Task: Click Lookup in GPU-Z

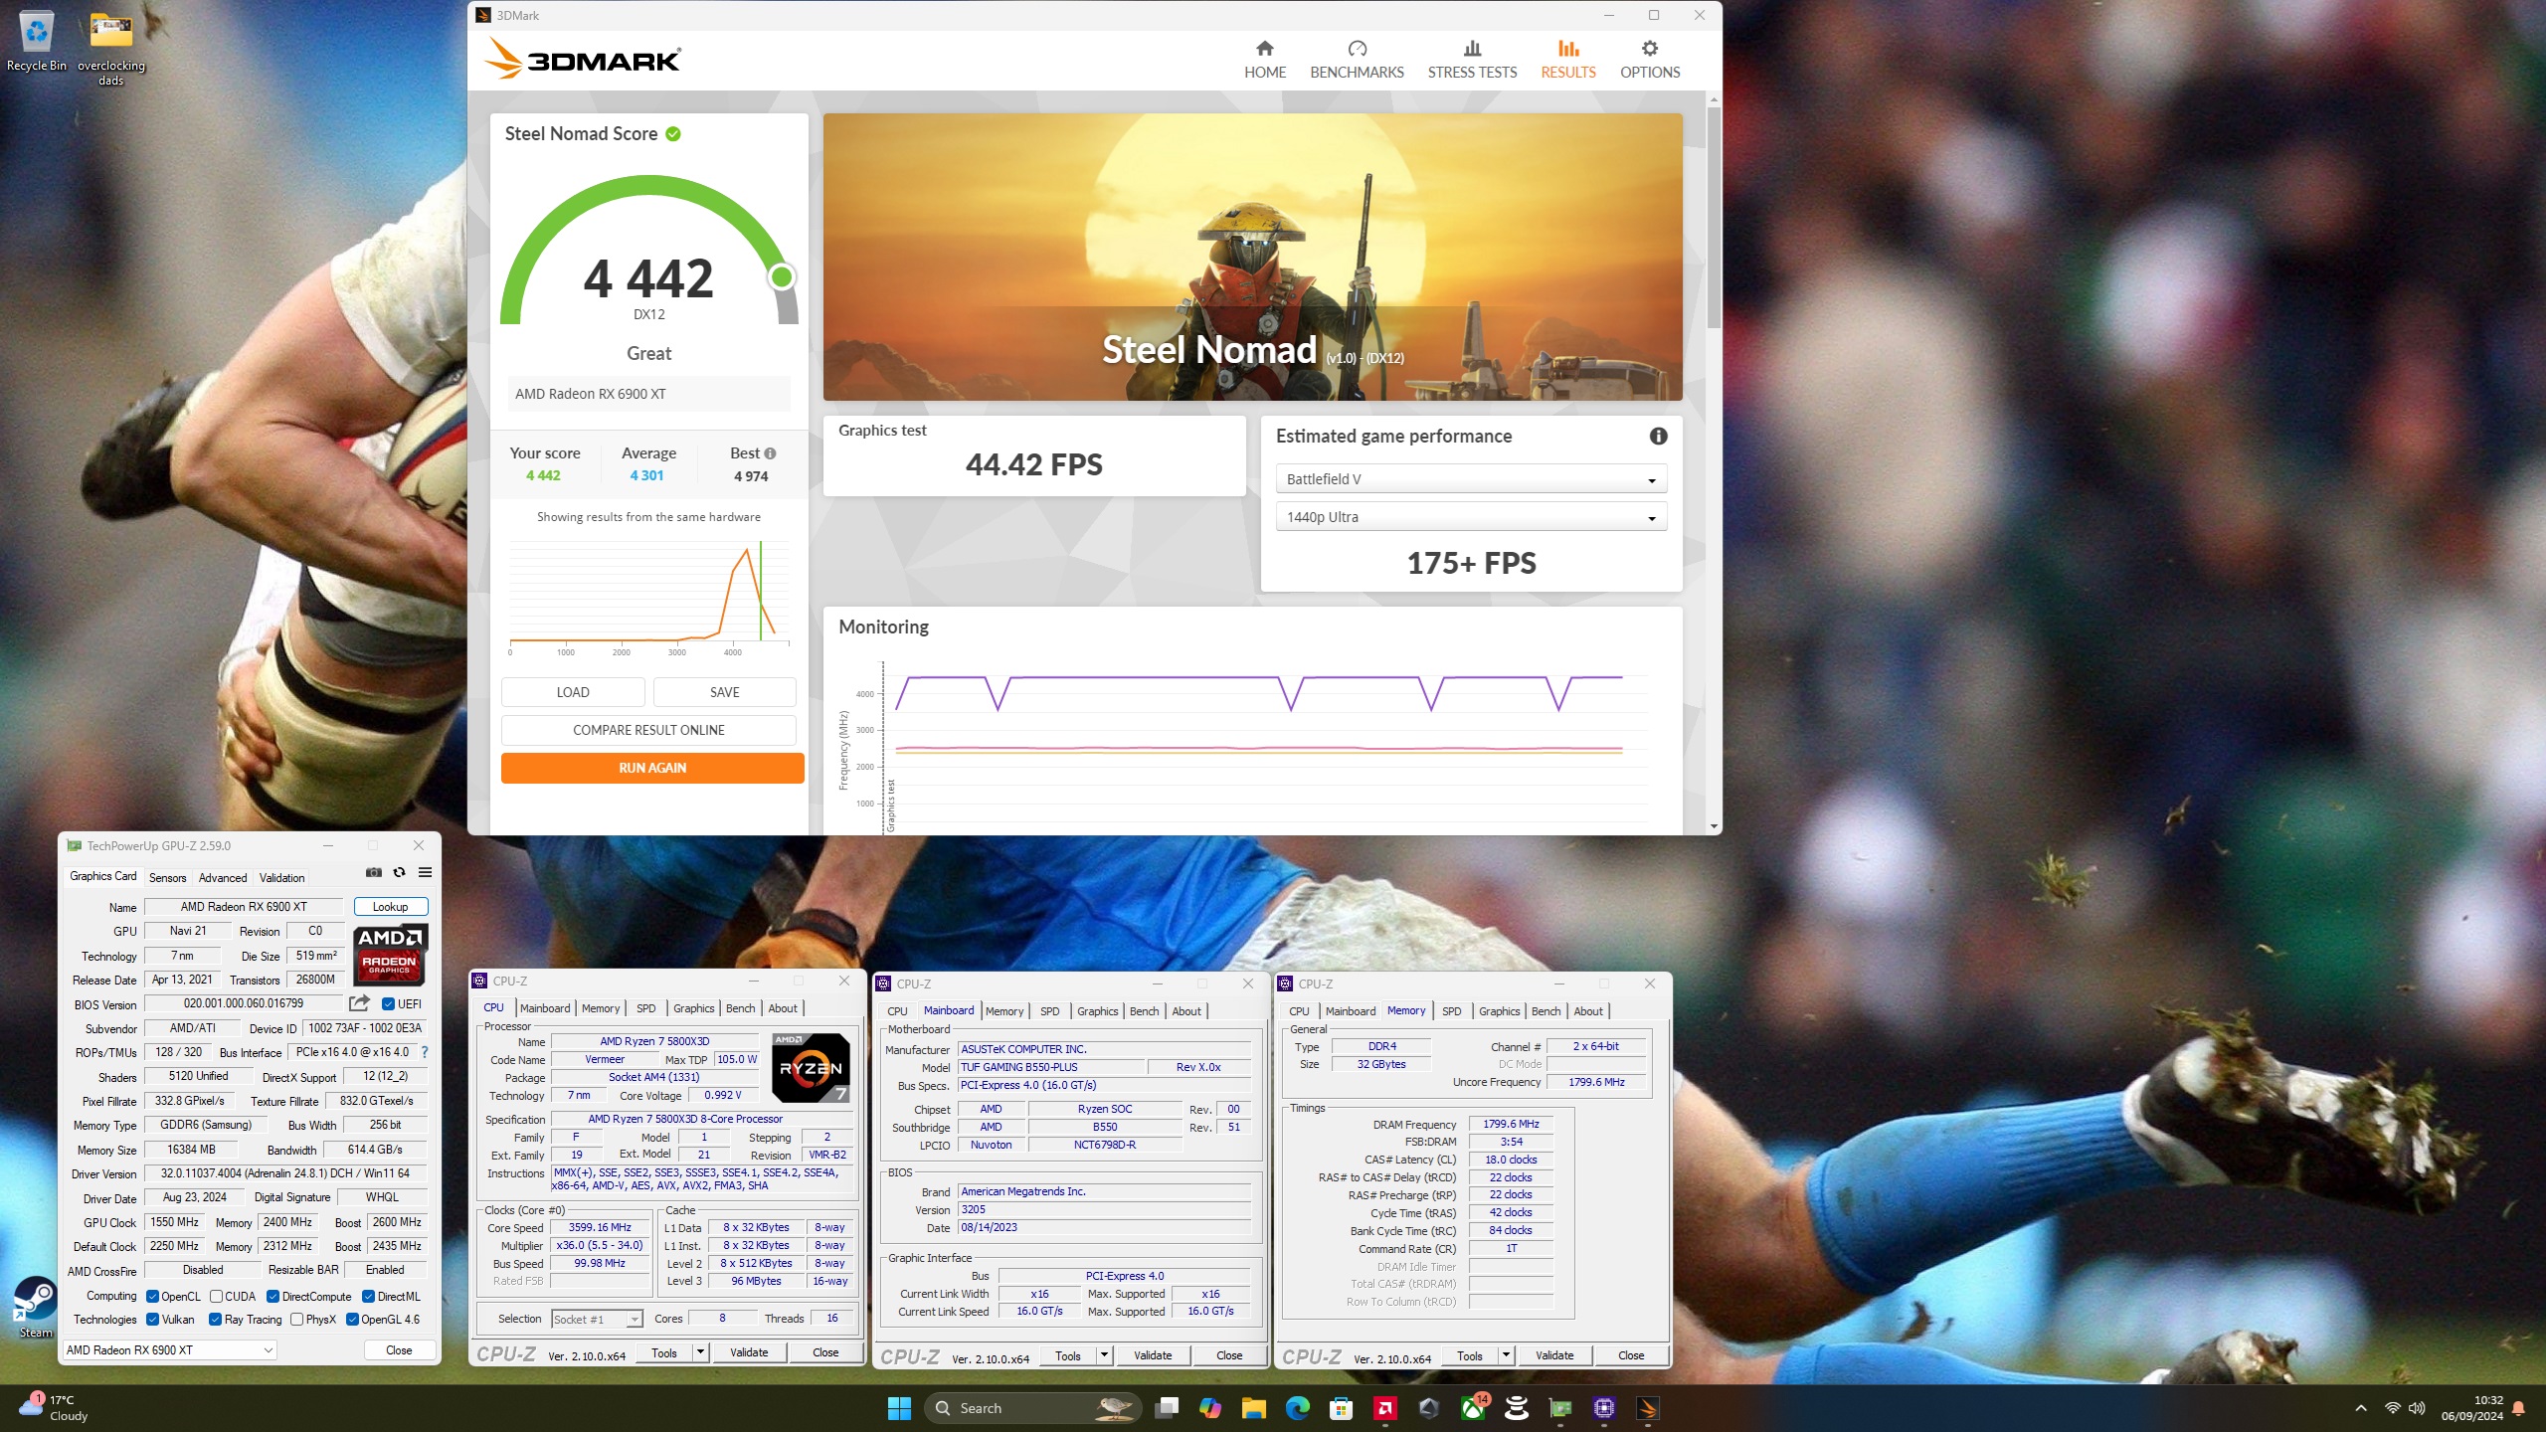Action: tap(391, 907)
